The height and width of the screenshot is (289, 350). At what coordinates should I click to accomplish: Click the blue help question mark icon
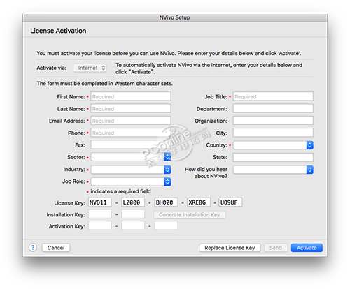[x=33, y=247]
